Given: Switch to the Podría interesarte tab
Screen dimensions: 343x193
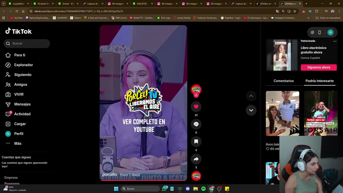Looking at the screenshot, I should pyautogui.click(x=319, y=81).
